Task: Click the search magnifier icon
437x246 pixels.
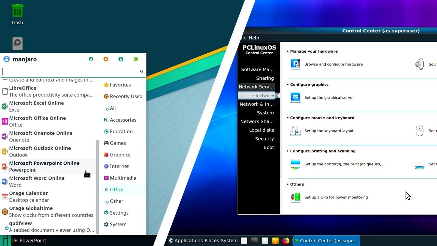Action: click(x=142, y=71)
